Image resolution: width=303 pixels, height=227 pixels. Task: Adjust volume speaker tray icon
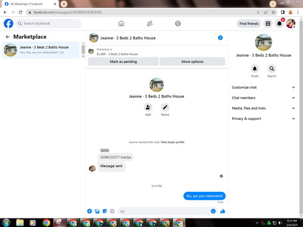[x=280, y=223]
